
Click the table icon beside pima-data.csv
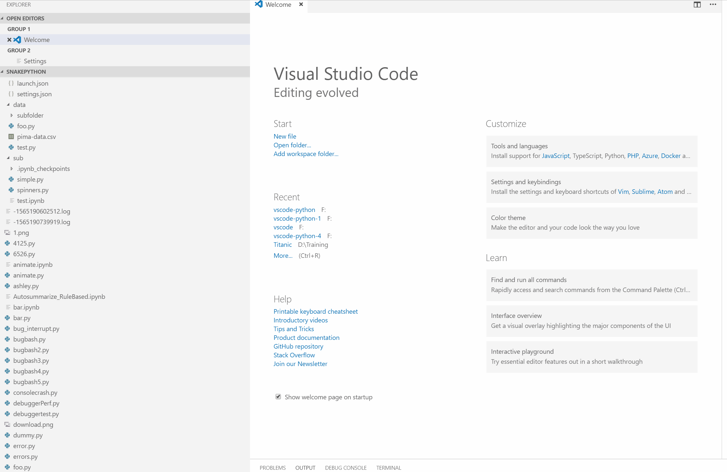tap(11, 137)
